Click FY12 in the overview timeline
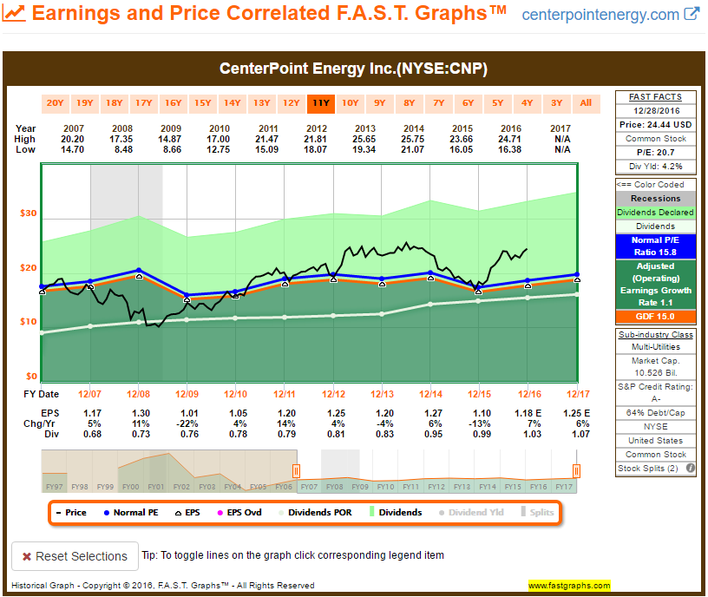The image size is (708, 597). (436, 487)
